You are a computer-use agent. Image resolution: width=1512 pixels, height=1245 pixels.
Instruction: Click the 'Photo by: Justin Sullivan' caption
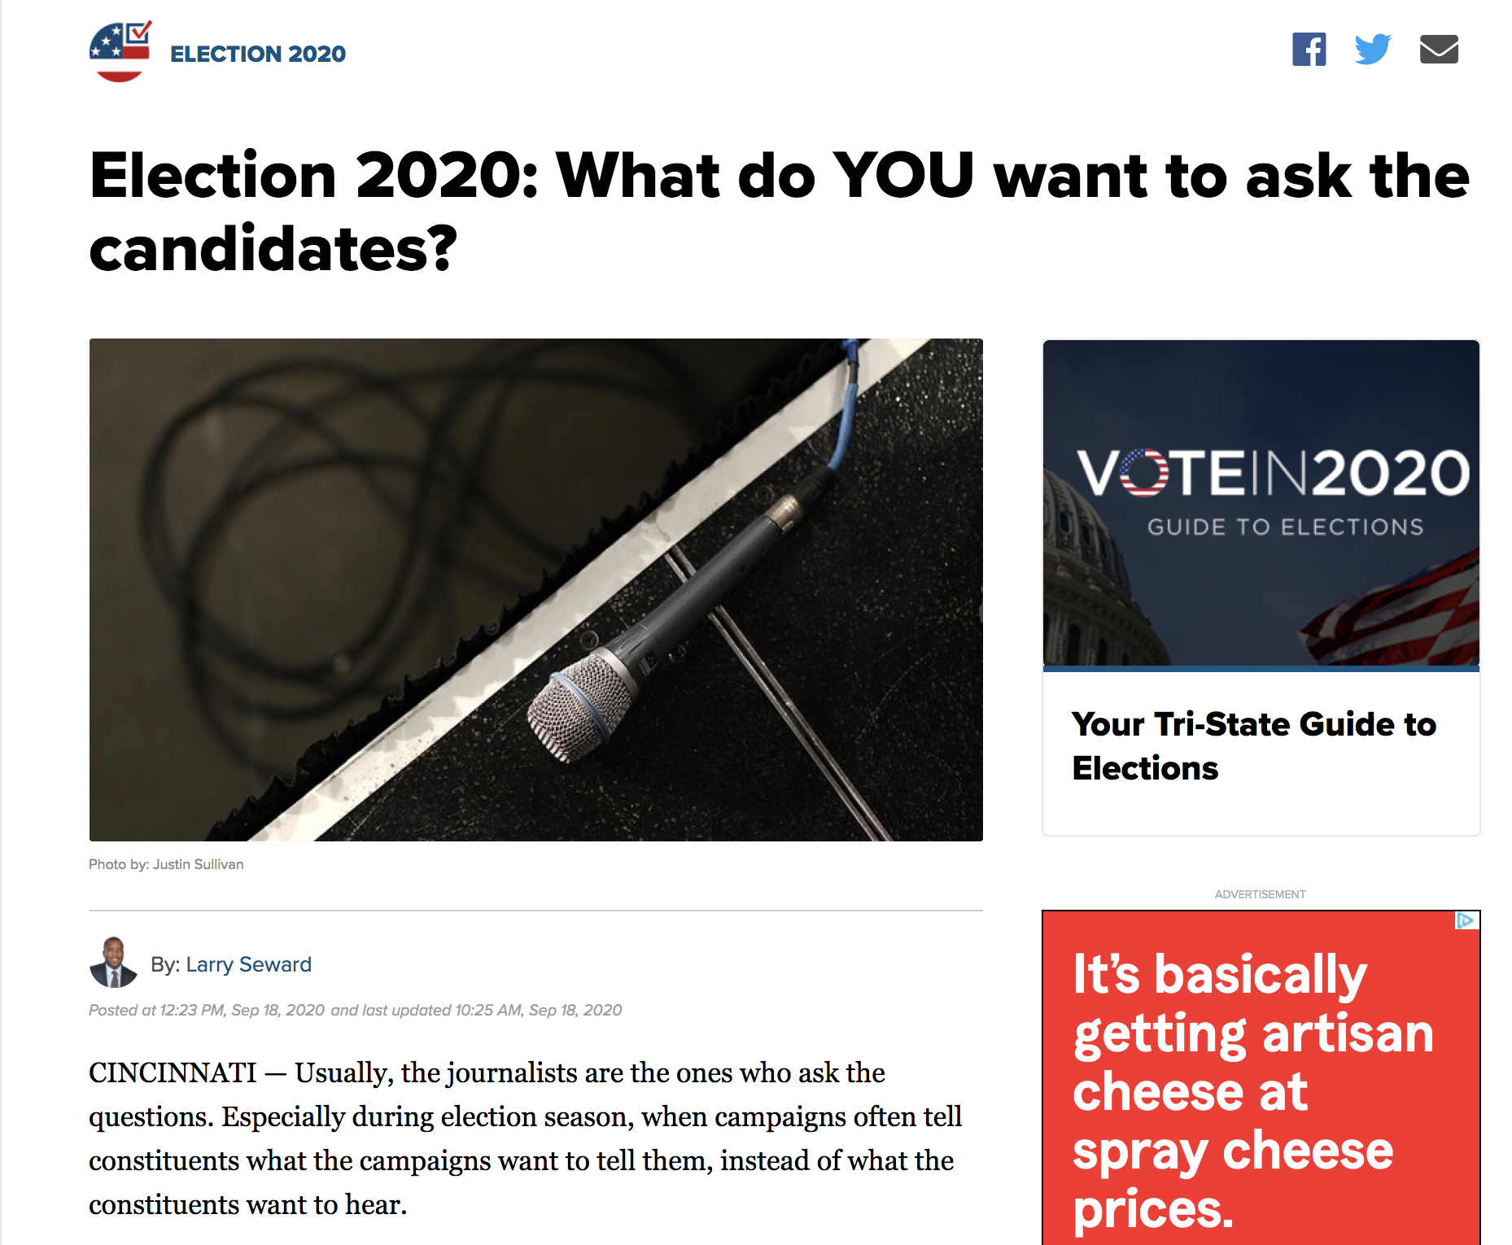[166, 864]
